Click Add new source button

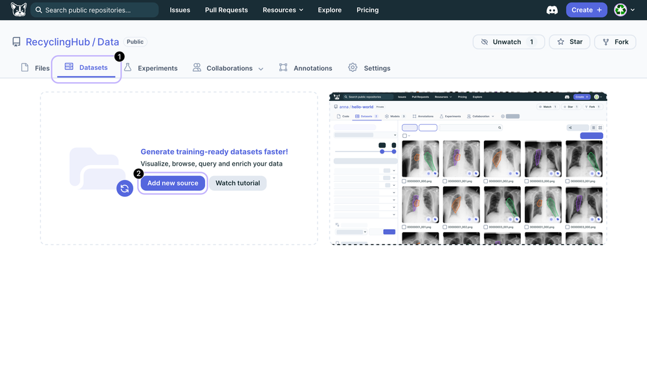tap(173, 183)
